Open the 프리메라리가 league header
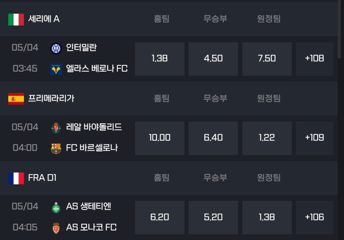 [169, 99]
